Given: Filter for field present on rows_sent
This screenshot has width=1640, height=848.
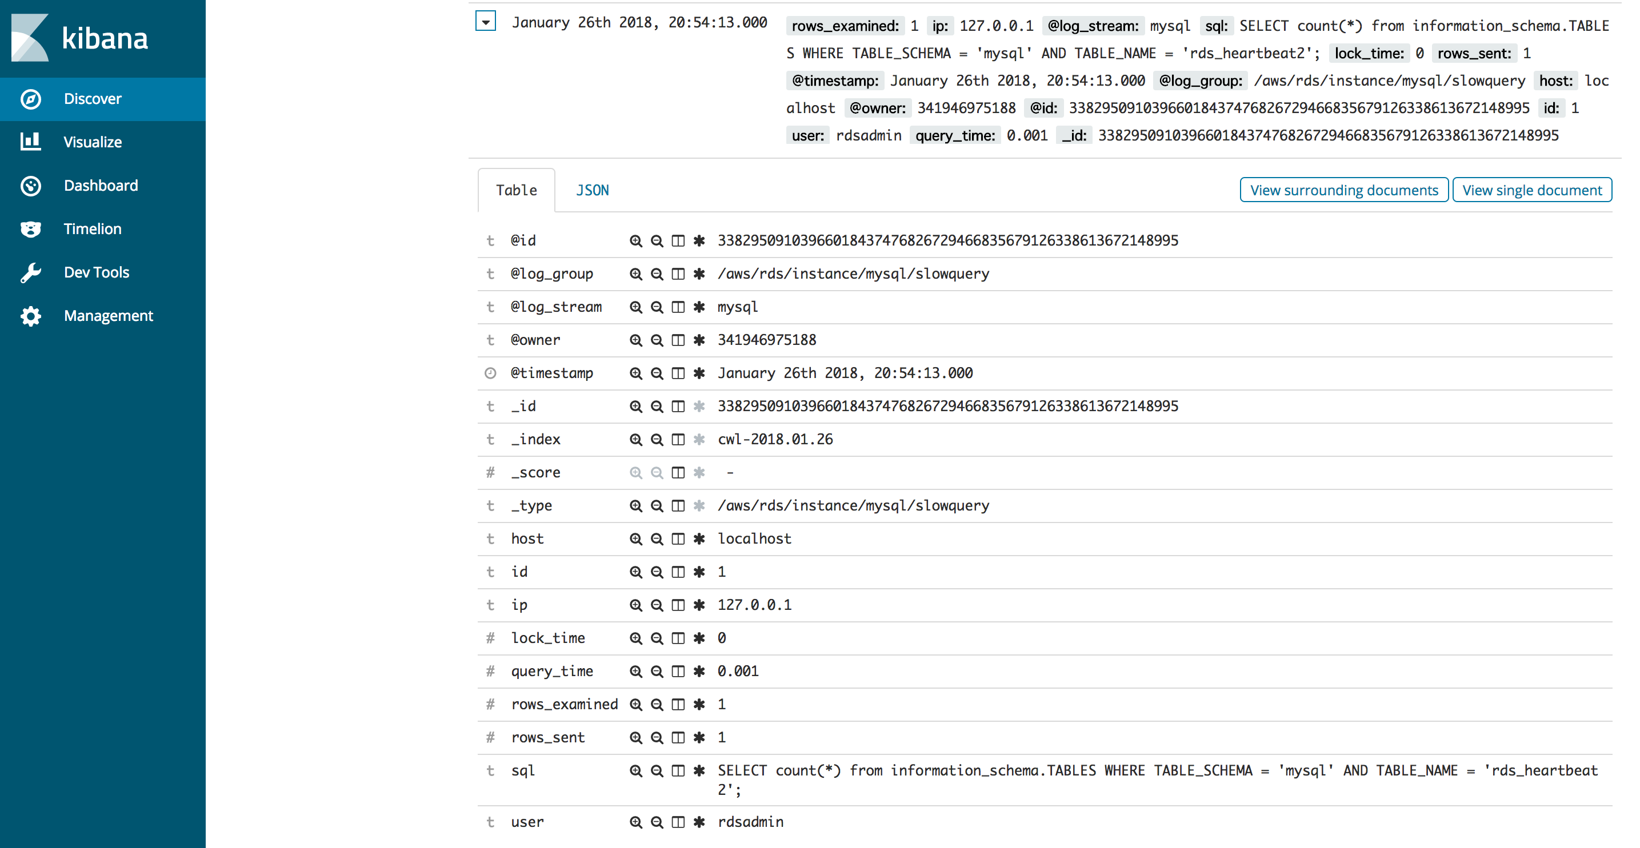Looking at the screenshot, I should click(699, 737).
